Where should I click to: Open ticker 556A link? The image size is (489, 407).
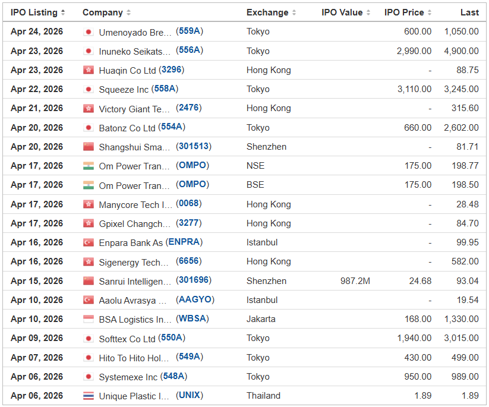[x=190, y=50]
